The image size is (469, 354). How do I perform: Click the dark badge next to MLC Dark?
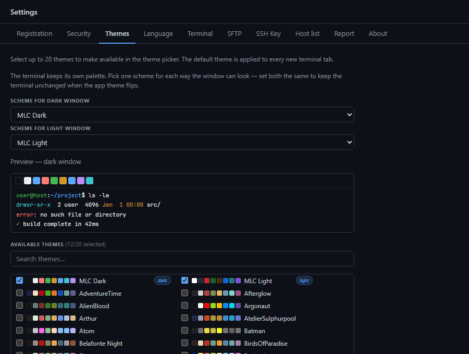pos(163,281)
